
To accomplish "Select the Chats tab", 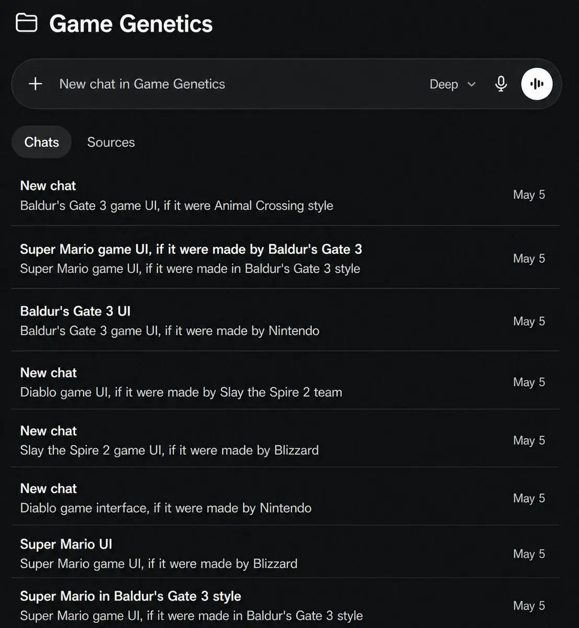I will point(41,142).
